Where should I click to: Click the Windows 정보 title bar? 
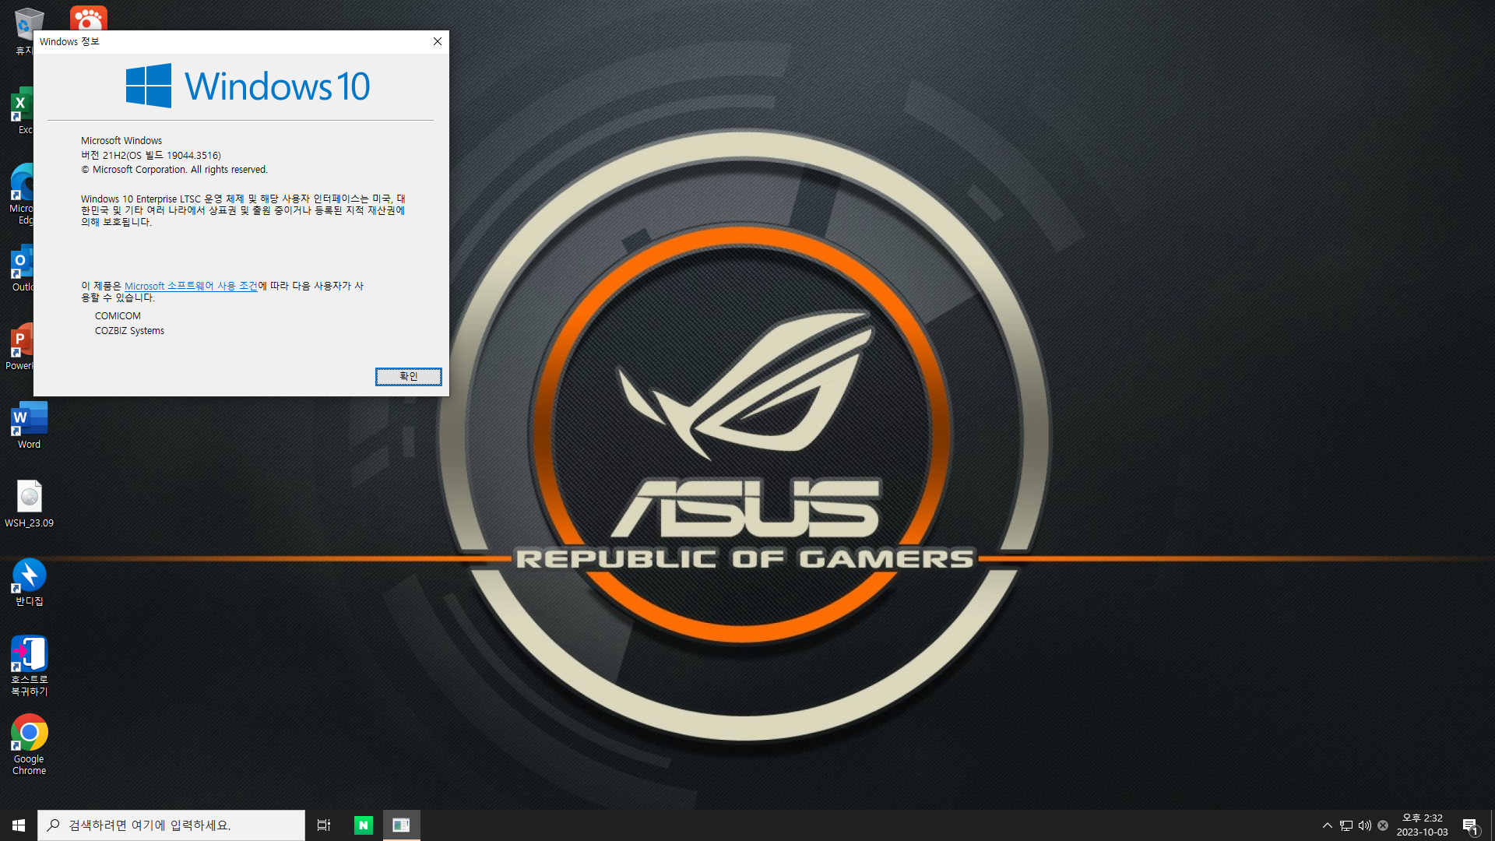point(230,41)
